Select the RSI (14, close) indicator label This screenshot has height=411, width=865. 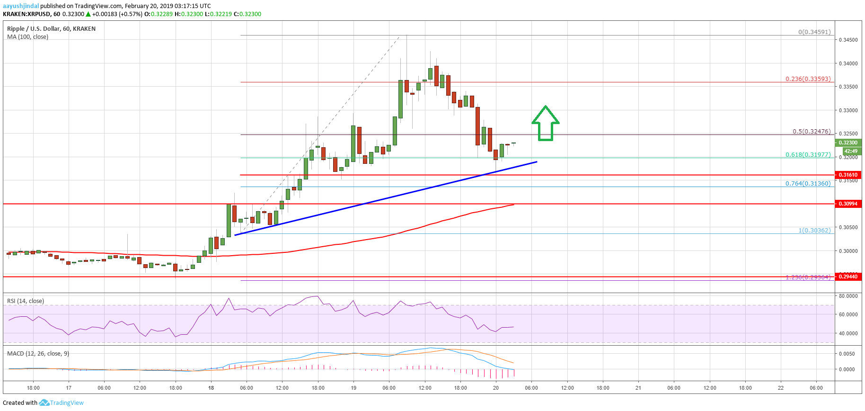tap(26, 301)
